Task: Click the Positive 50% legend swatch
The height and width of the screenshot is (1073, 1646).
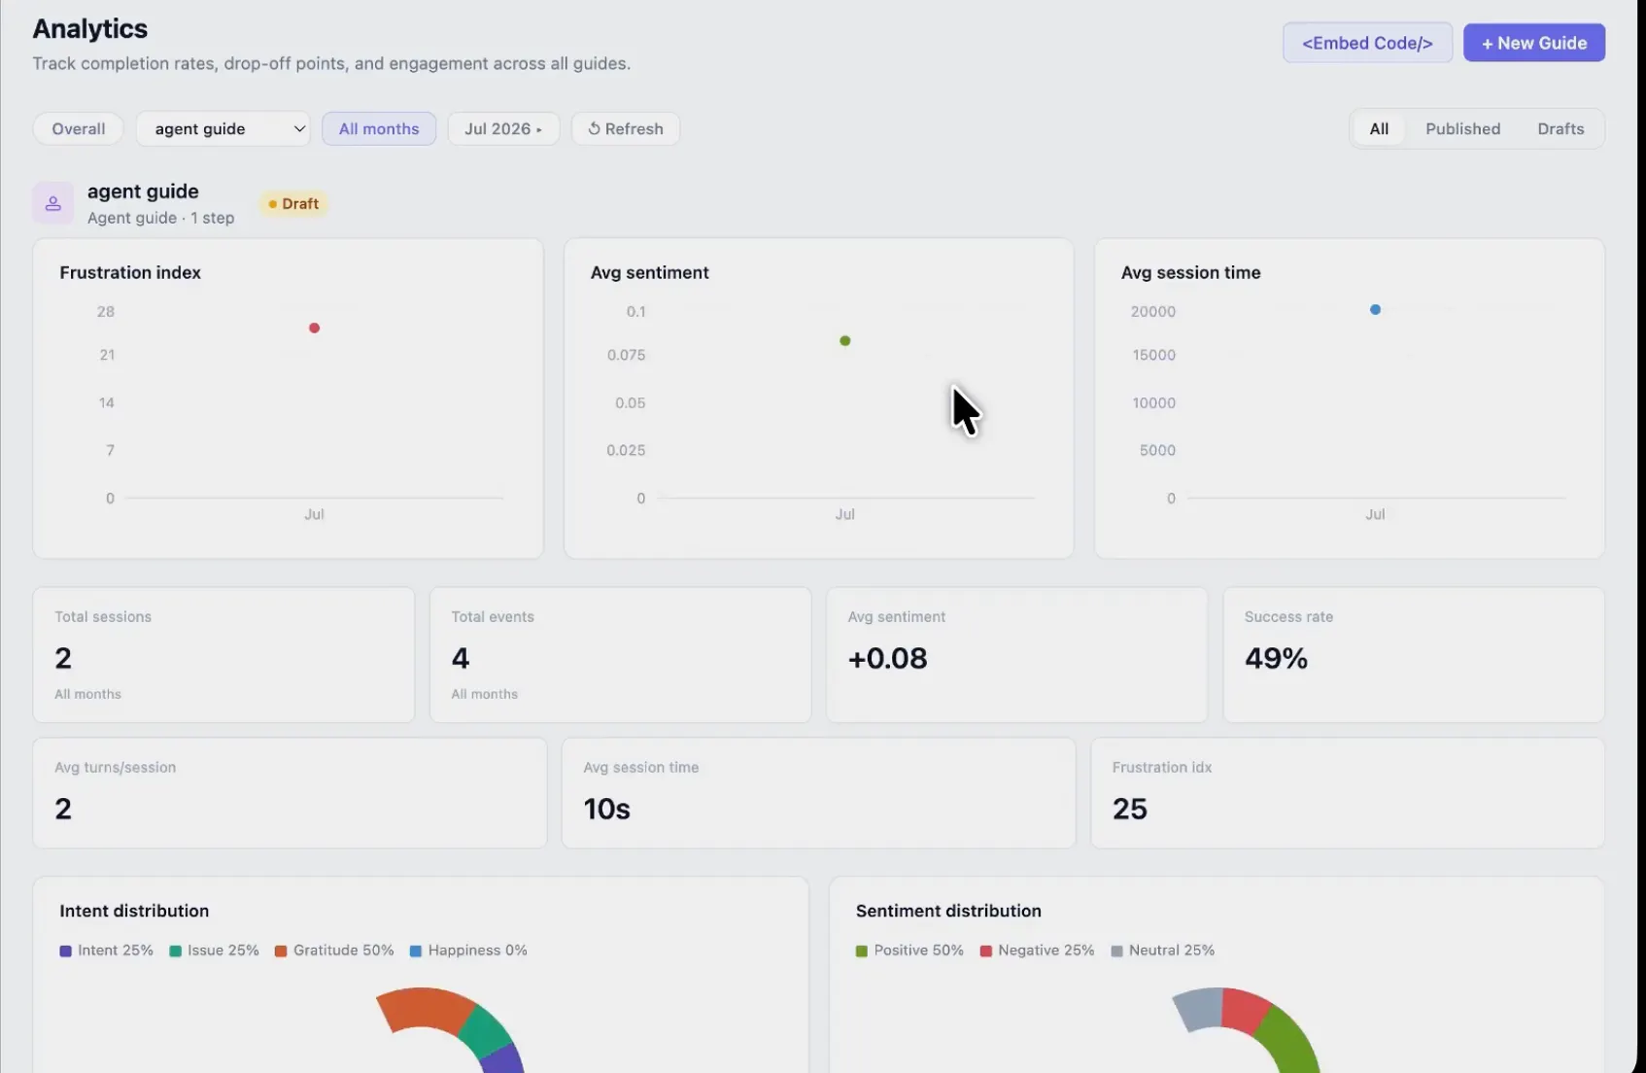Action: pyautogui.click(x=862, y=951)
